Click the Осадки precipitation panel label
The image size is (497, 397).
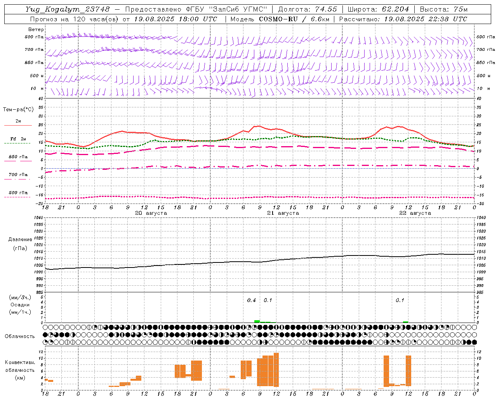[x=20, y=305]
